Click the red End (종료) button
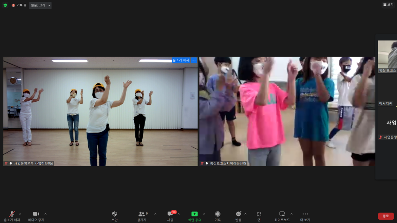The height and width of the screenshot is (223, 397). [386, 216]
